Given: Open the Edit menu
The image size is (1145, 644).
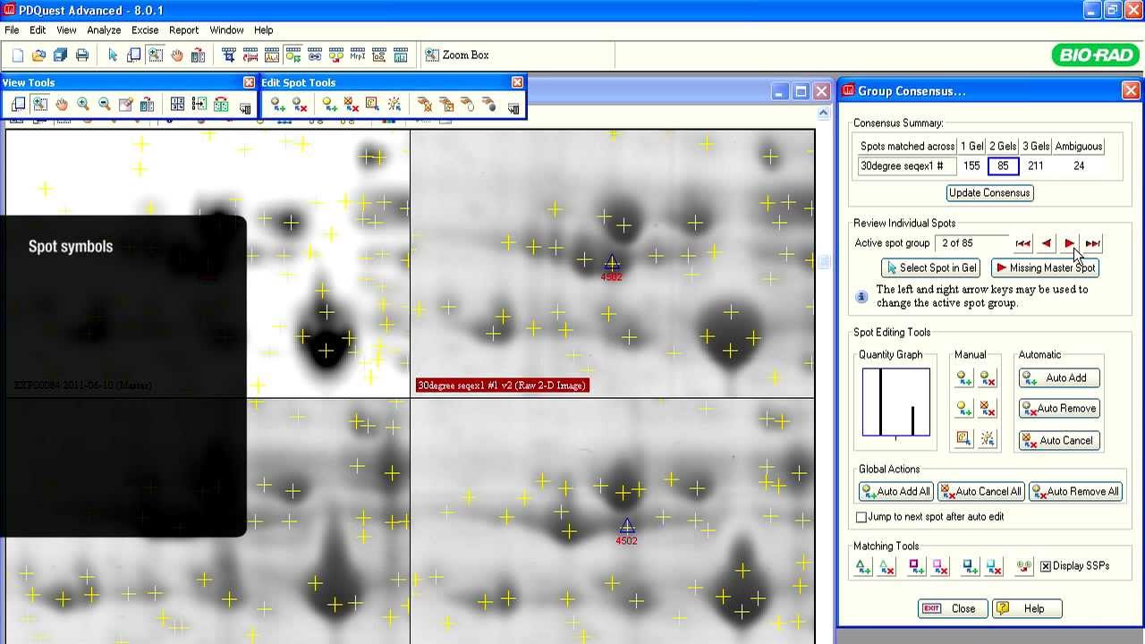Looking at the screenshot, I should coord(38,30).
